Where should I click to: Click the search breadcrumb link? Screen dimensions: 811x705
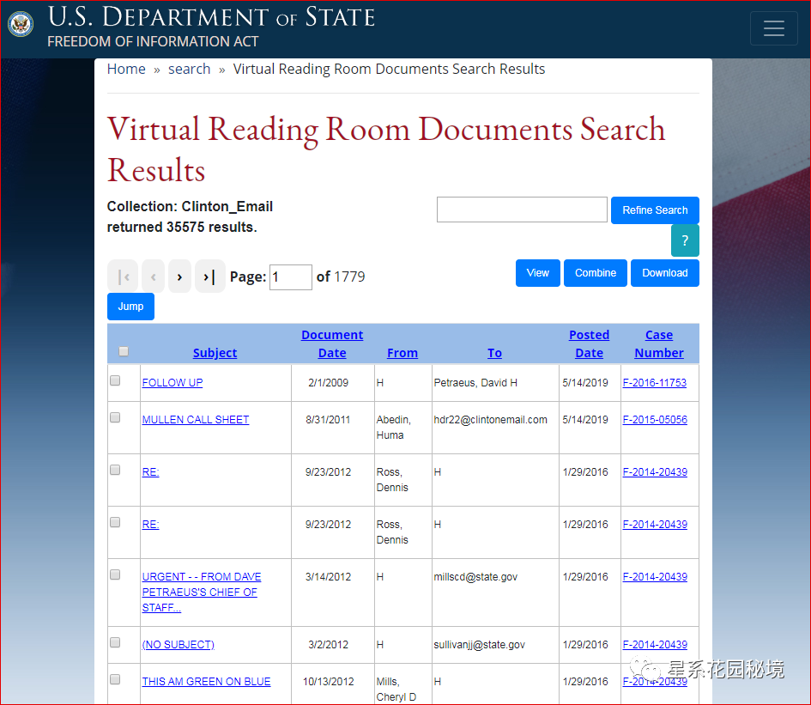[190, 69]
